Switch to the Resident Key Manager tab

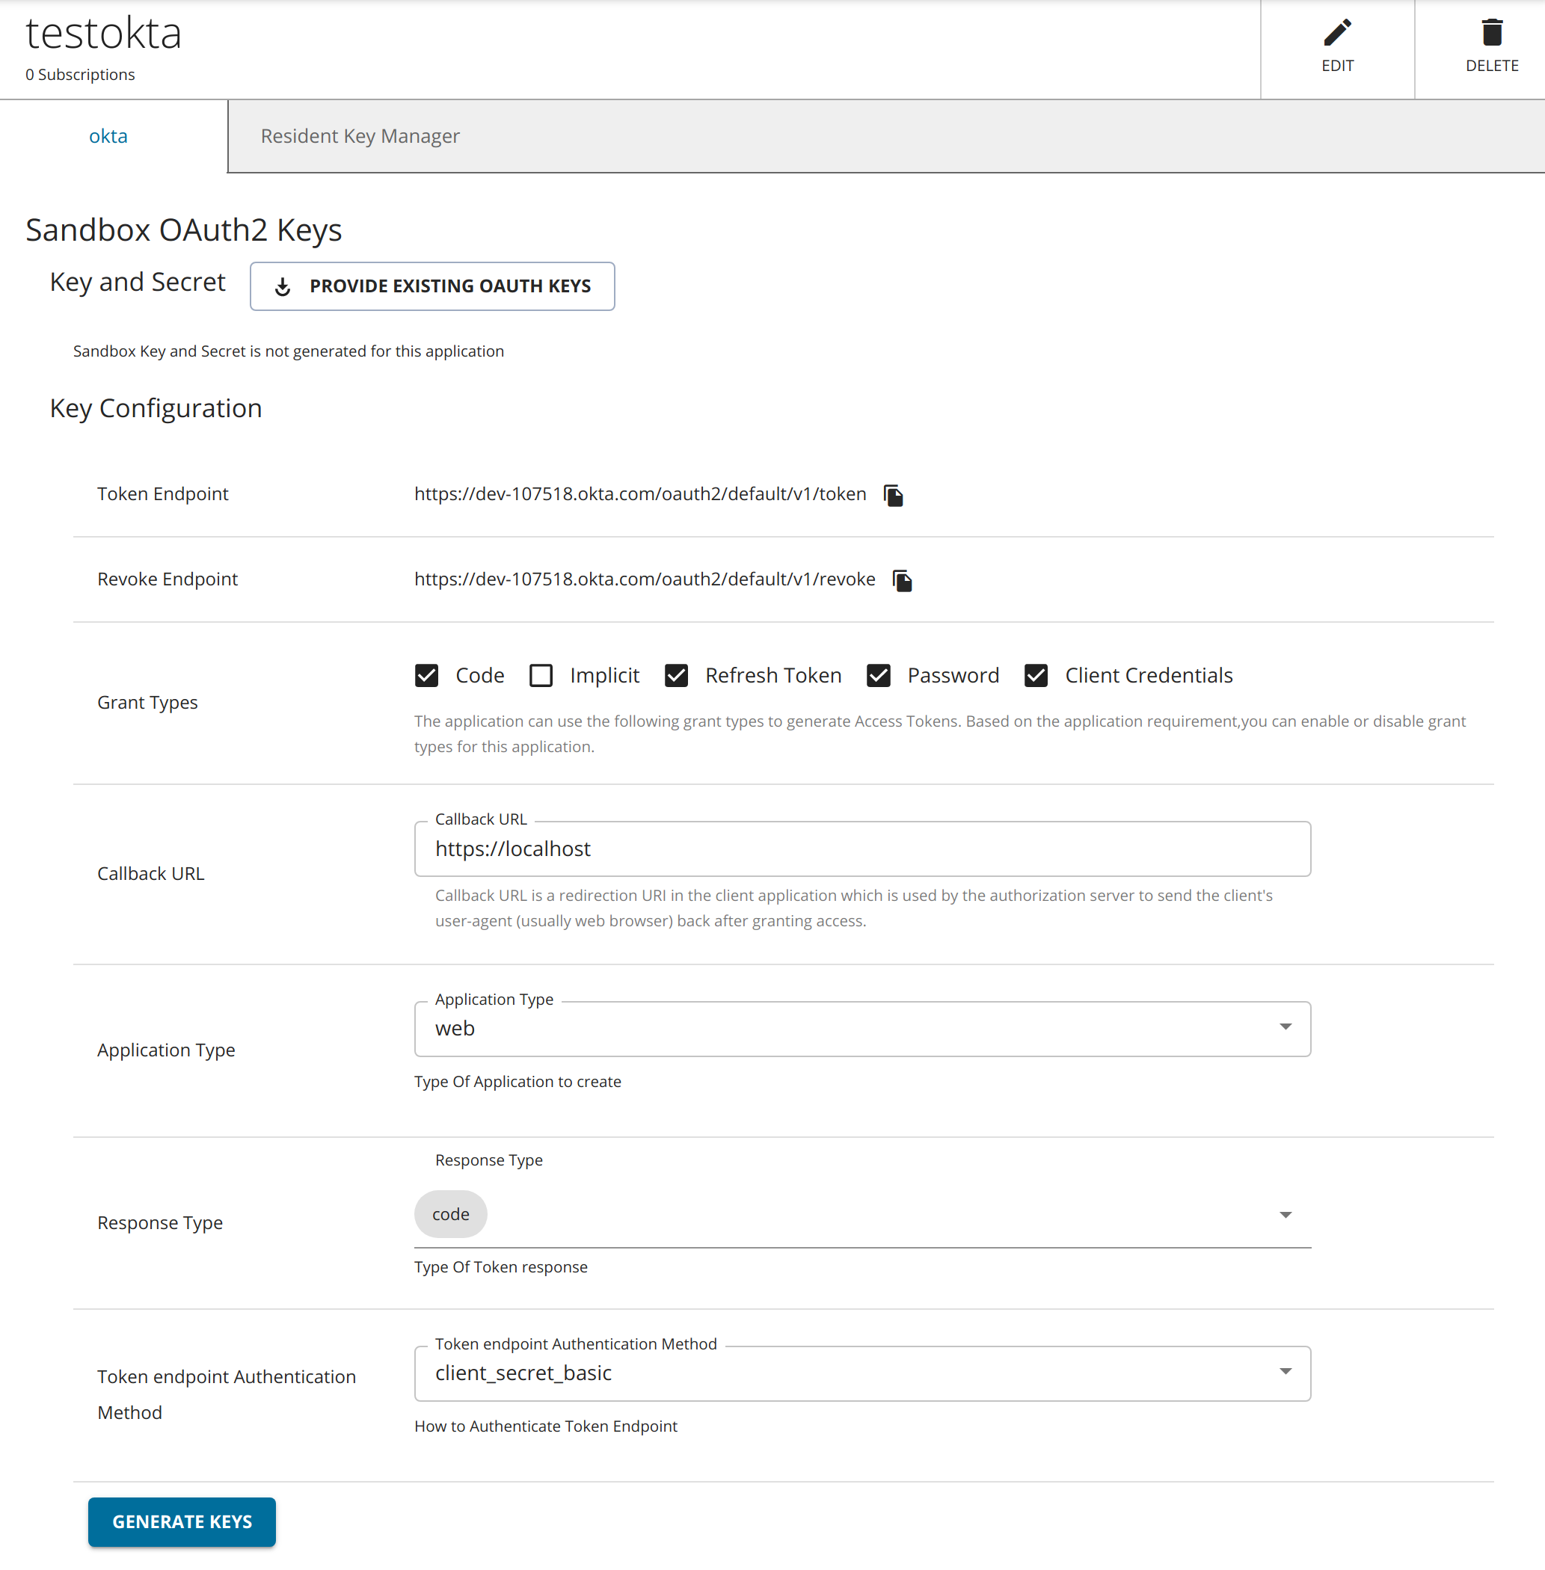(x=360, y=135)
